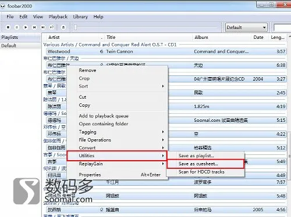The height and width of the screenshot is (217, 291).
Task: Expand the Tagging submenu
Action: click(x=117, y=132)
